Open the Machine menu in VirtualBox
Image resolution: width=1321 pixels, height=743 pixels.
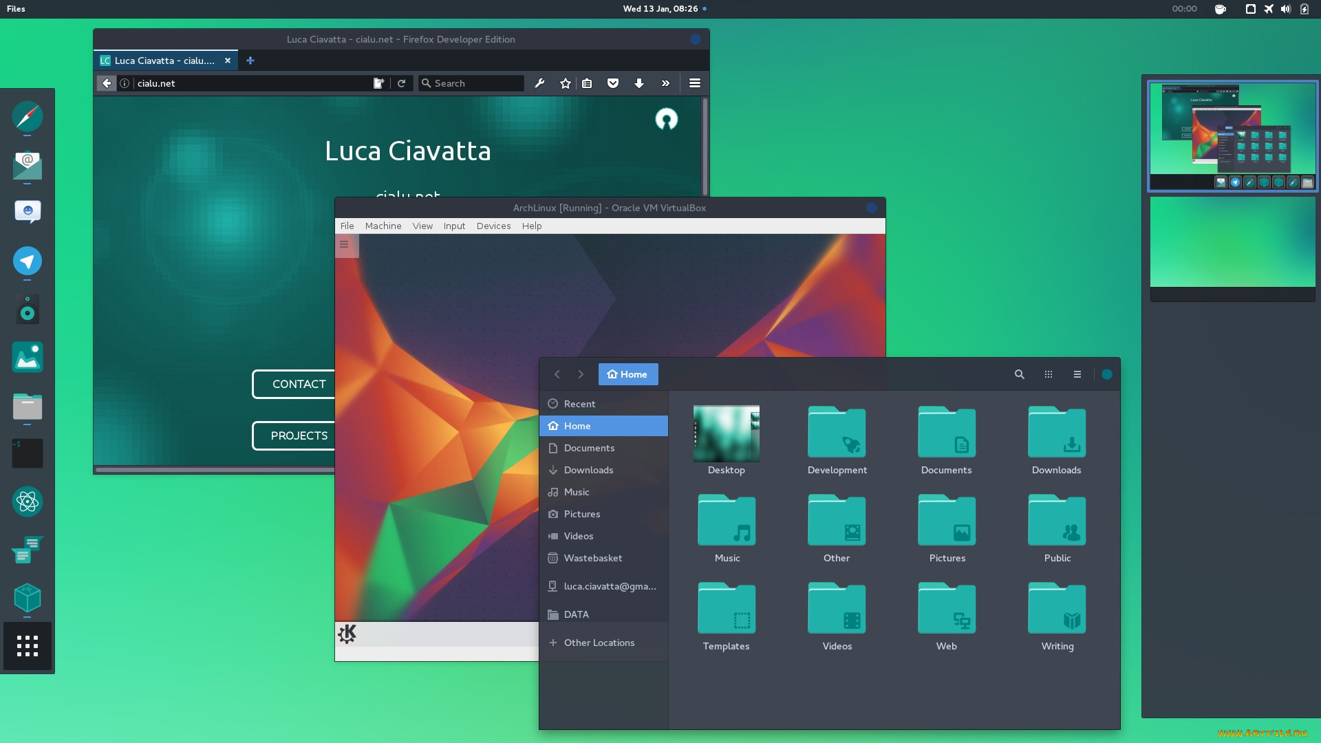[383, 226]
